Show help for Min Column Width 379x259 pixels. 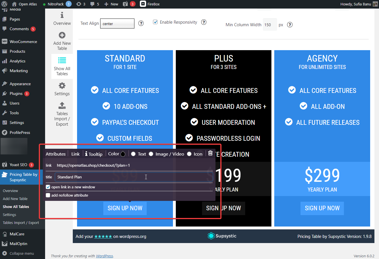click(290, 25)
